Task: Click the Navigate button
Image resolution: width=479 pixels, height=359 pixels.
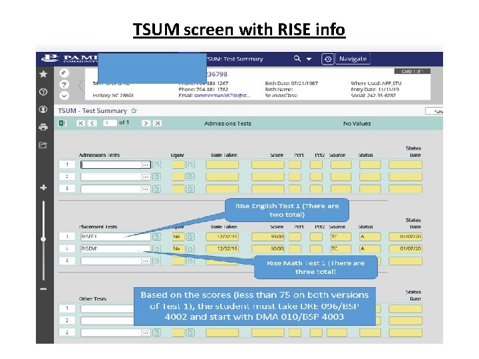Action: point(353,59)
